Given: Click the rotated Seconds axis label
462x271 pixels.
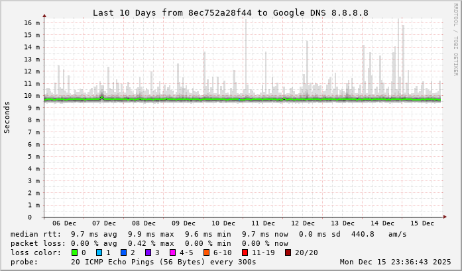Looking at the screenshot, I should pyautogui.click(x=7, y=117).
